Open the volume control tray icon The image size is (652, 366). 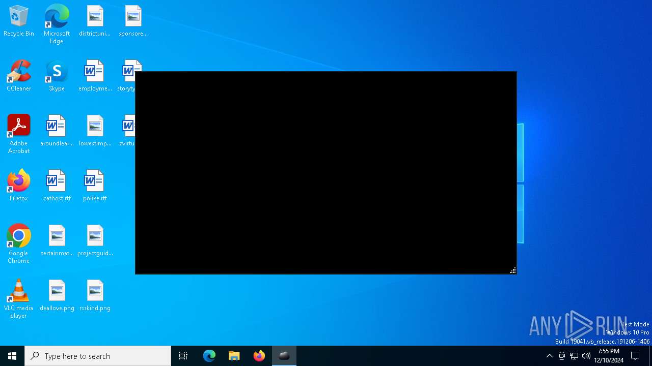point(586,356)
